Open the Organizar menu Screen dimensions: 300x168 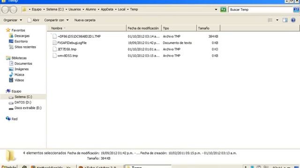pyautogui.click(x=13, y=20)
